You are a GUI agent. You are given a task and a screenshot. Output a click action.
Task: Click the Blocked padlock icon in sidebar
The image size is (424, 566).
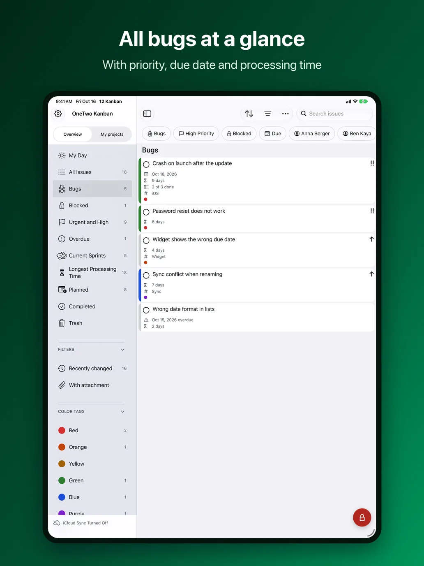click(62, 205)
